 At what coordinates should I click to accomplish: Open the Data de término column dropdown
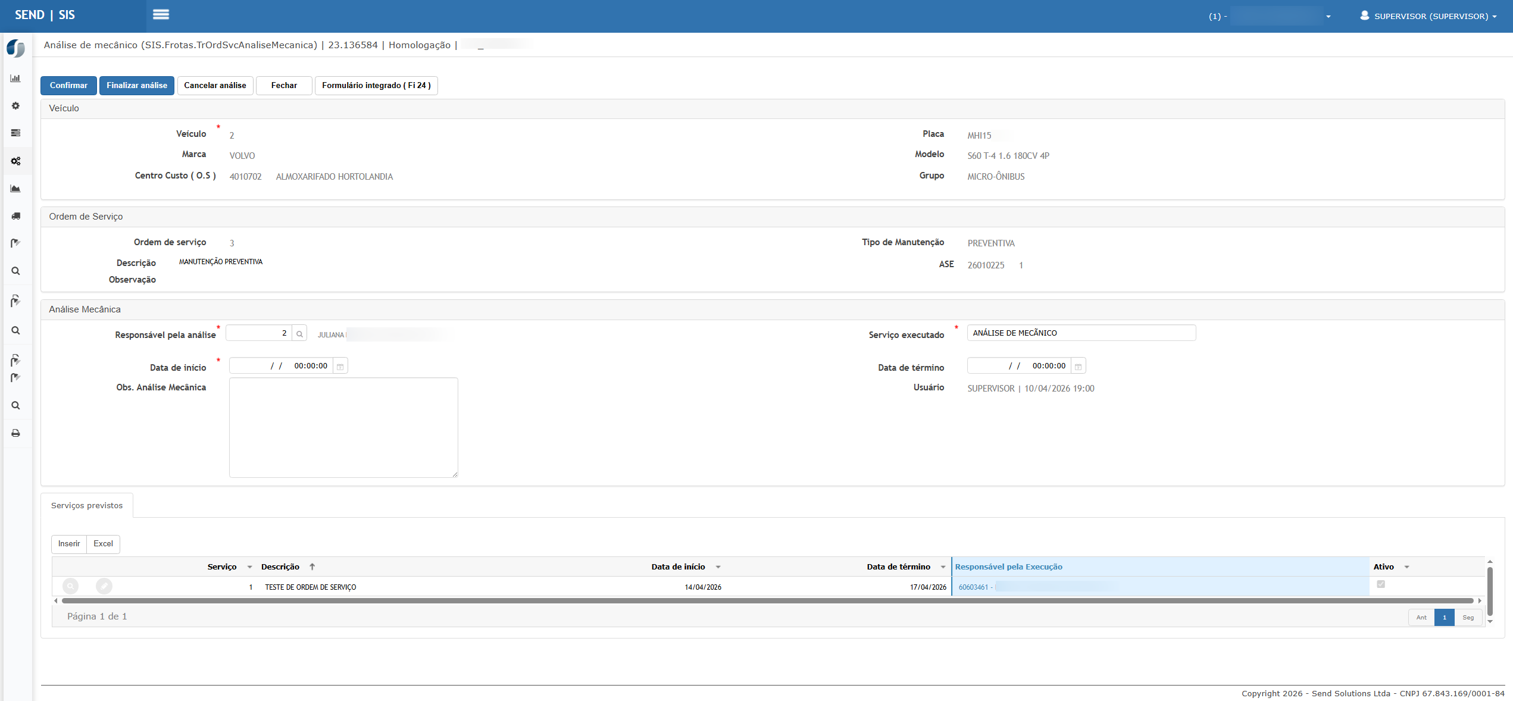point(943,567)
